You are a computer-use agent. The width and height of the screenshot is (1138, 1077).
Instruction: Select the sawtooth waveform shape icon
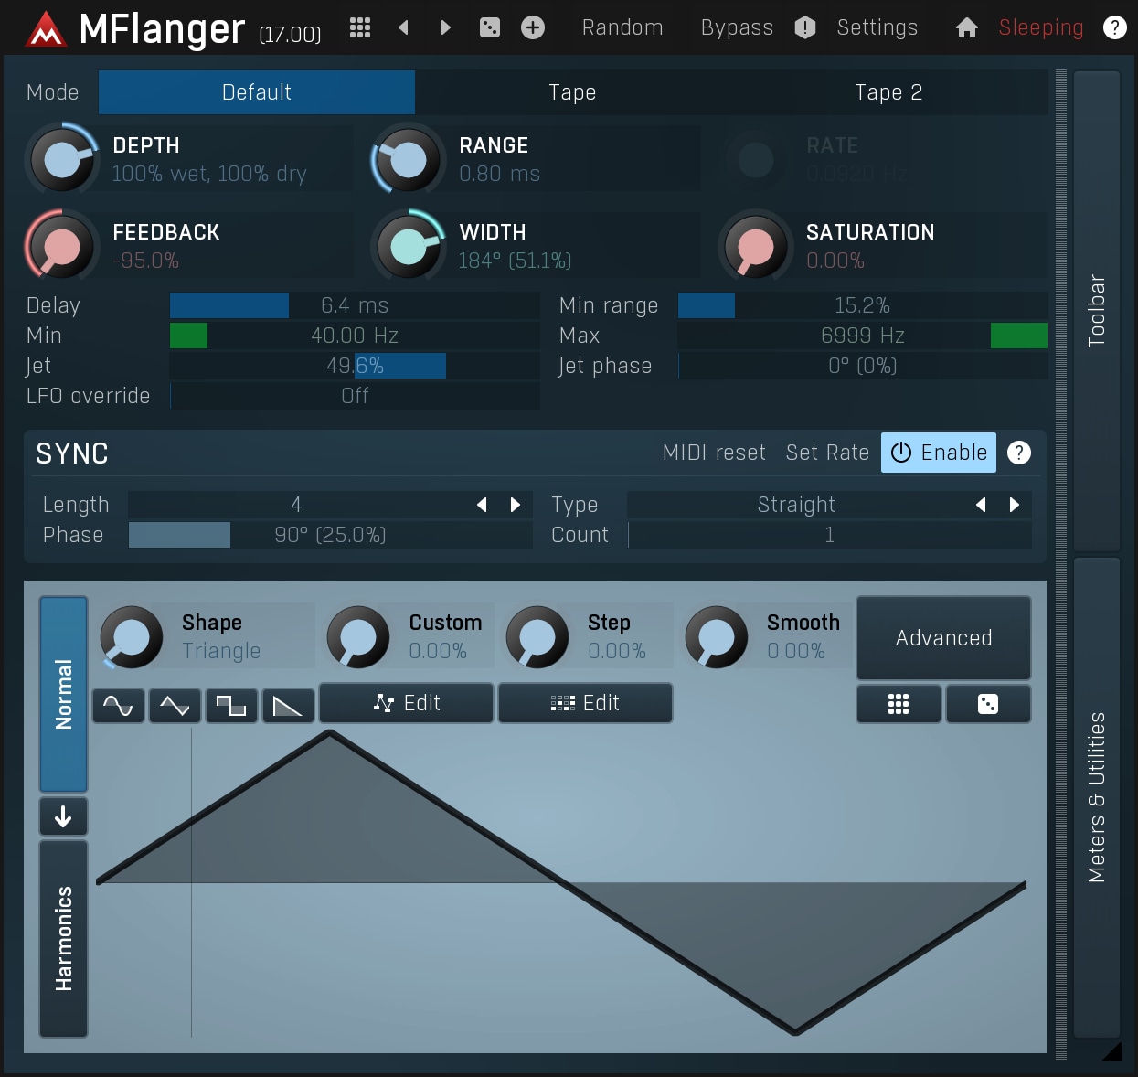click(x=288, y=704)
